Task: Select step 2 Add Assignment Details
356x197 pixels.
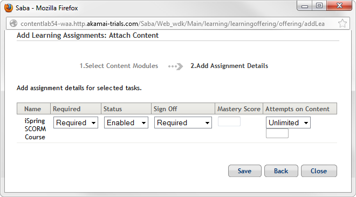Action: point(229,66)
